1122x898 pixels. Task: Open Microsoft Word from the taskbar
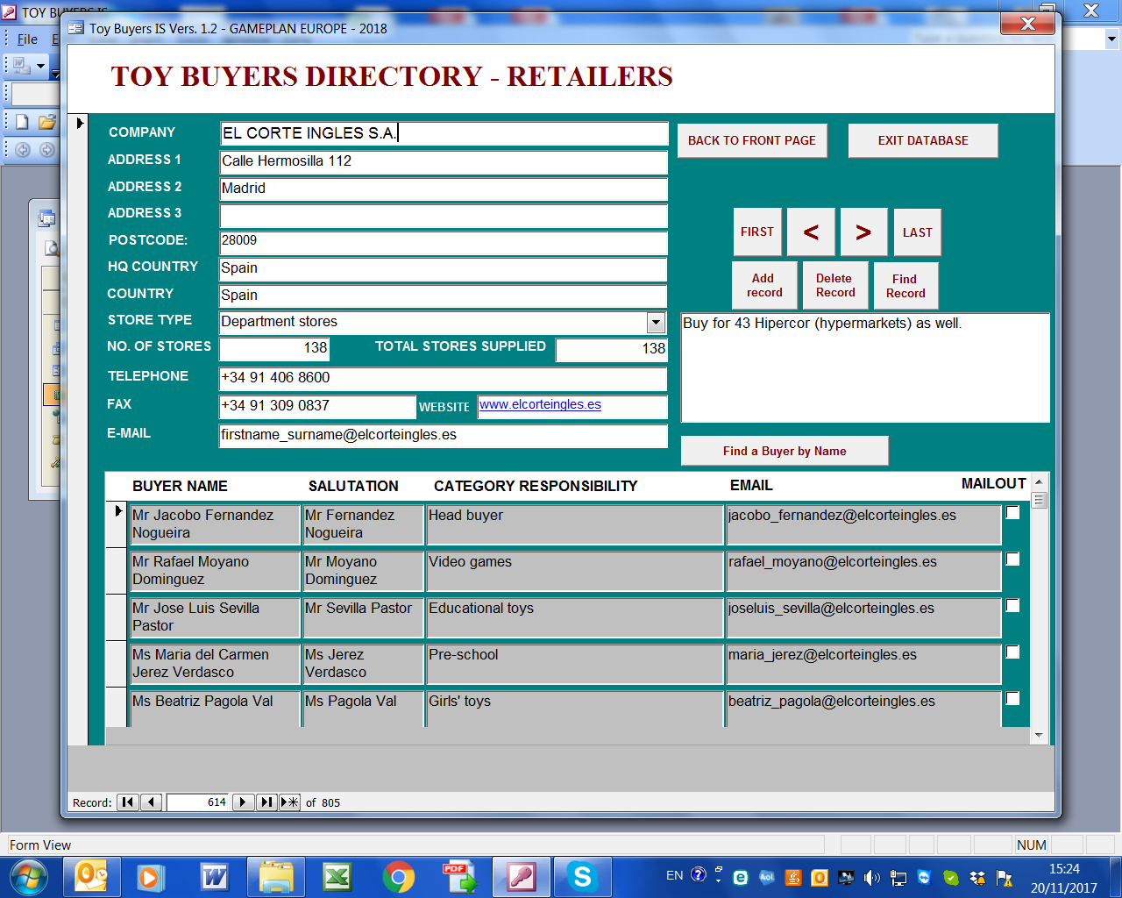[x=214, y=876]
